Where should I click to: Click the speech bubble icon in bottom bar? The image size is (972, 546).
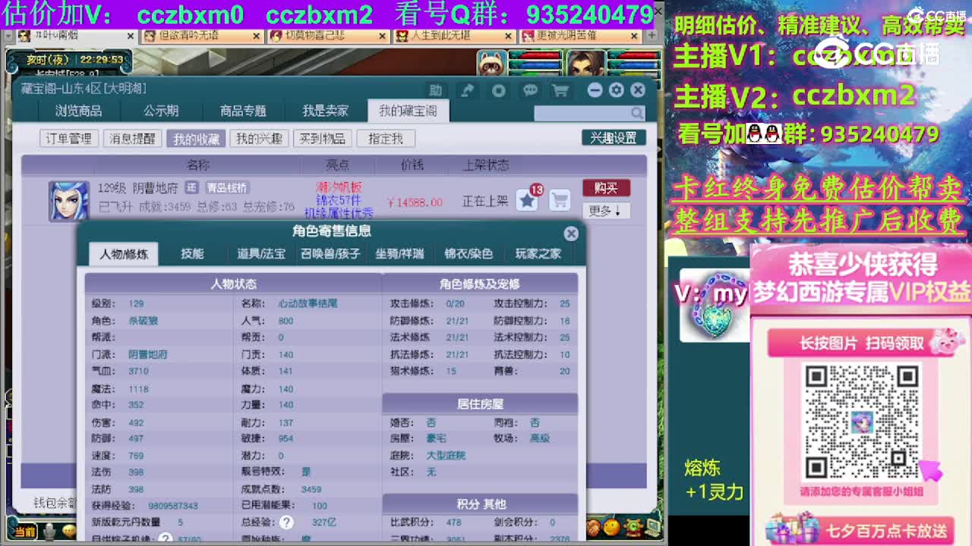[69, 532]
